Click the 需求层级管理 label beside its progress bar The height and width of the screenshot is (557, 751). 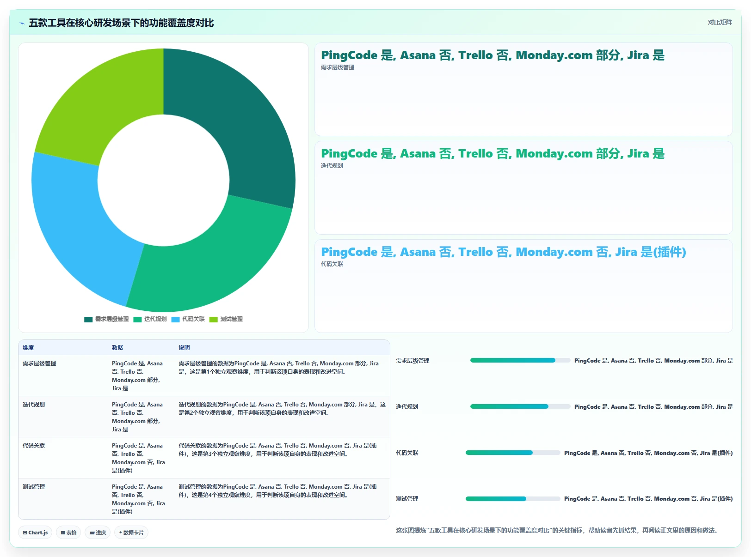(x=412, y=361)
